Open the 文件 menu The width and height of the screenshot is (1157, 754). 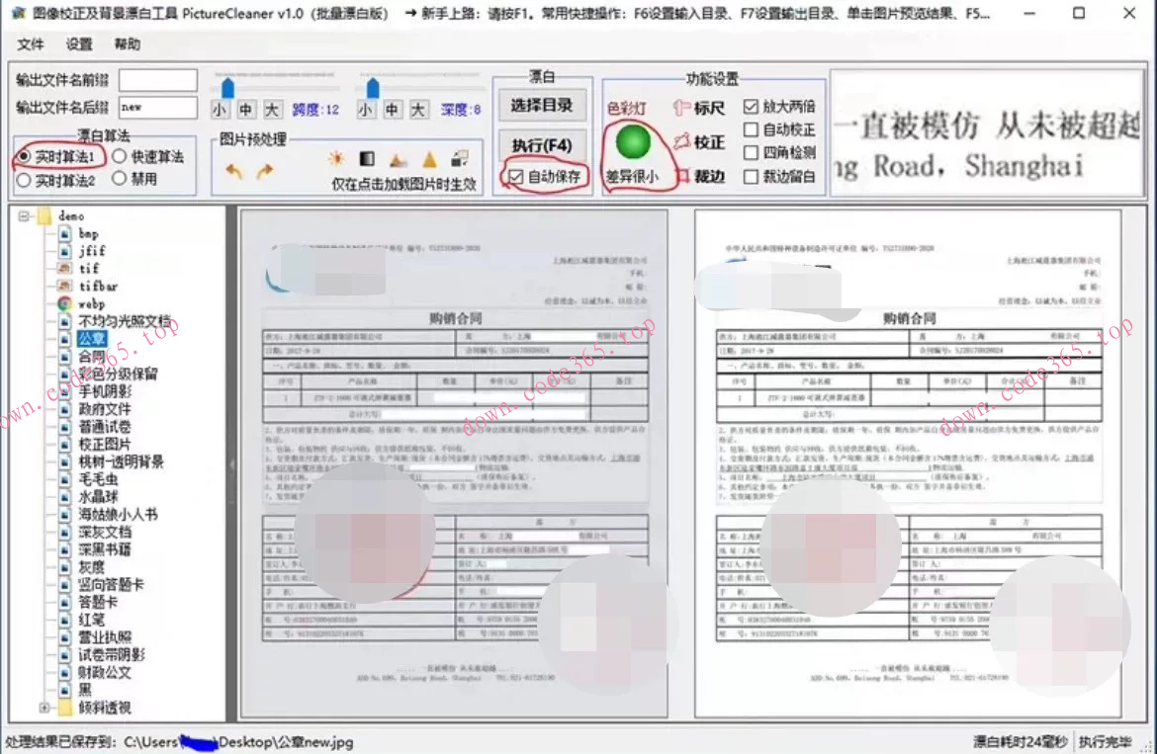pyautogui.click(x=31, y=44)
